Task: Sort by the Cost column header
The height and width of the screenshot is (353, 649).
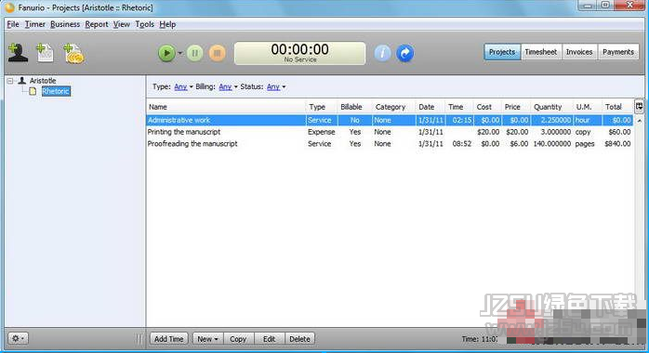Action: pos(487,107)
